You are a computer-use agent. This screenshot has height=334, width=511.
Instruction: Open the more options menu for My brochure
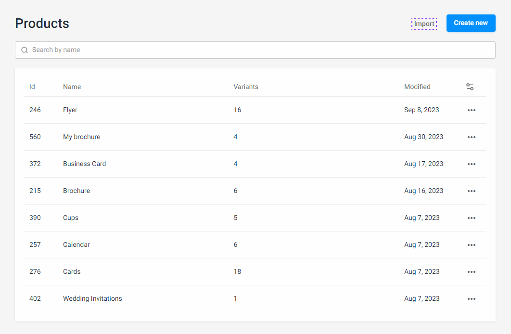471,137
